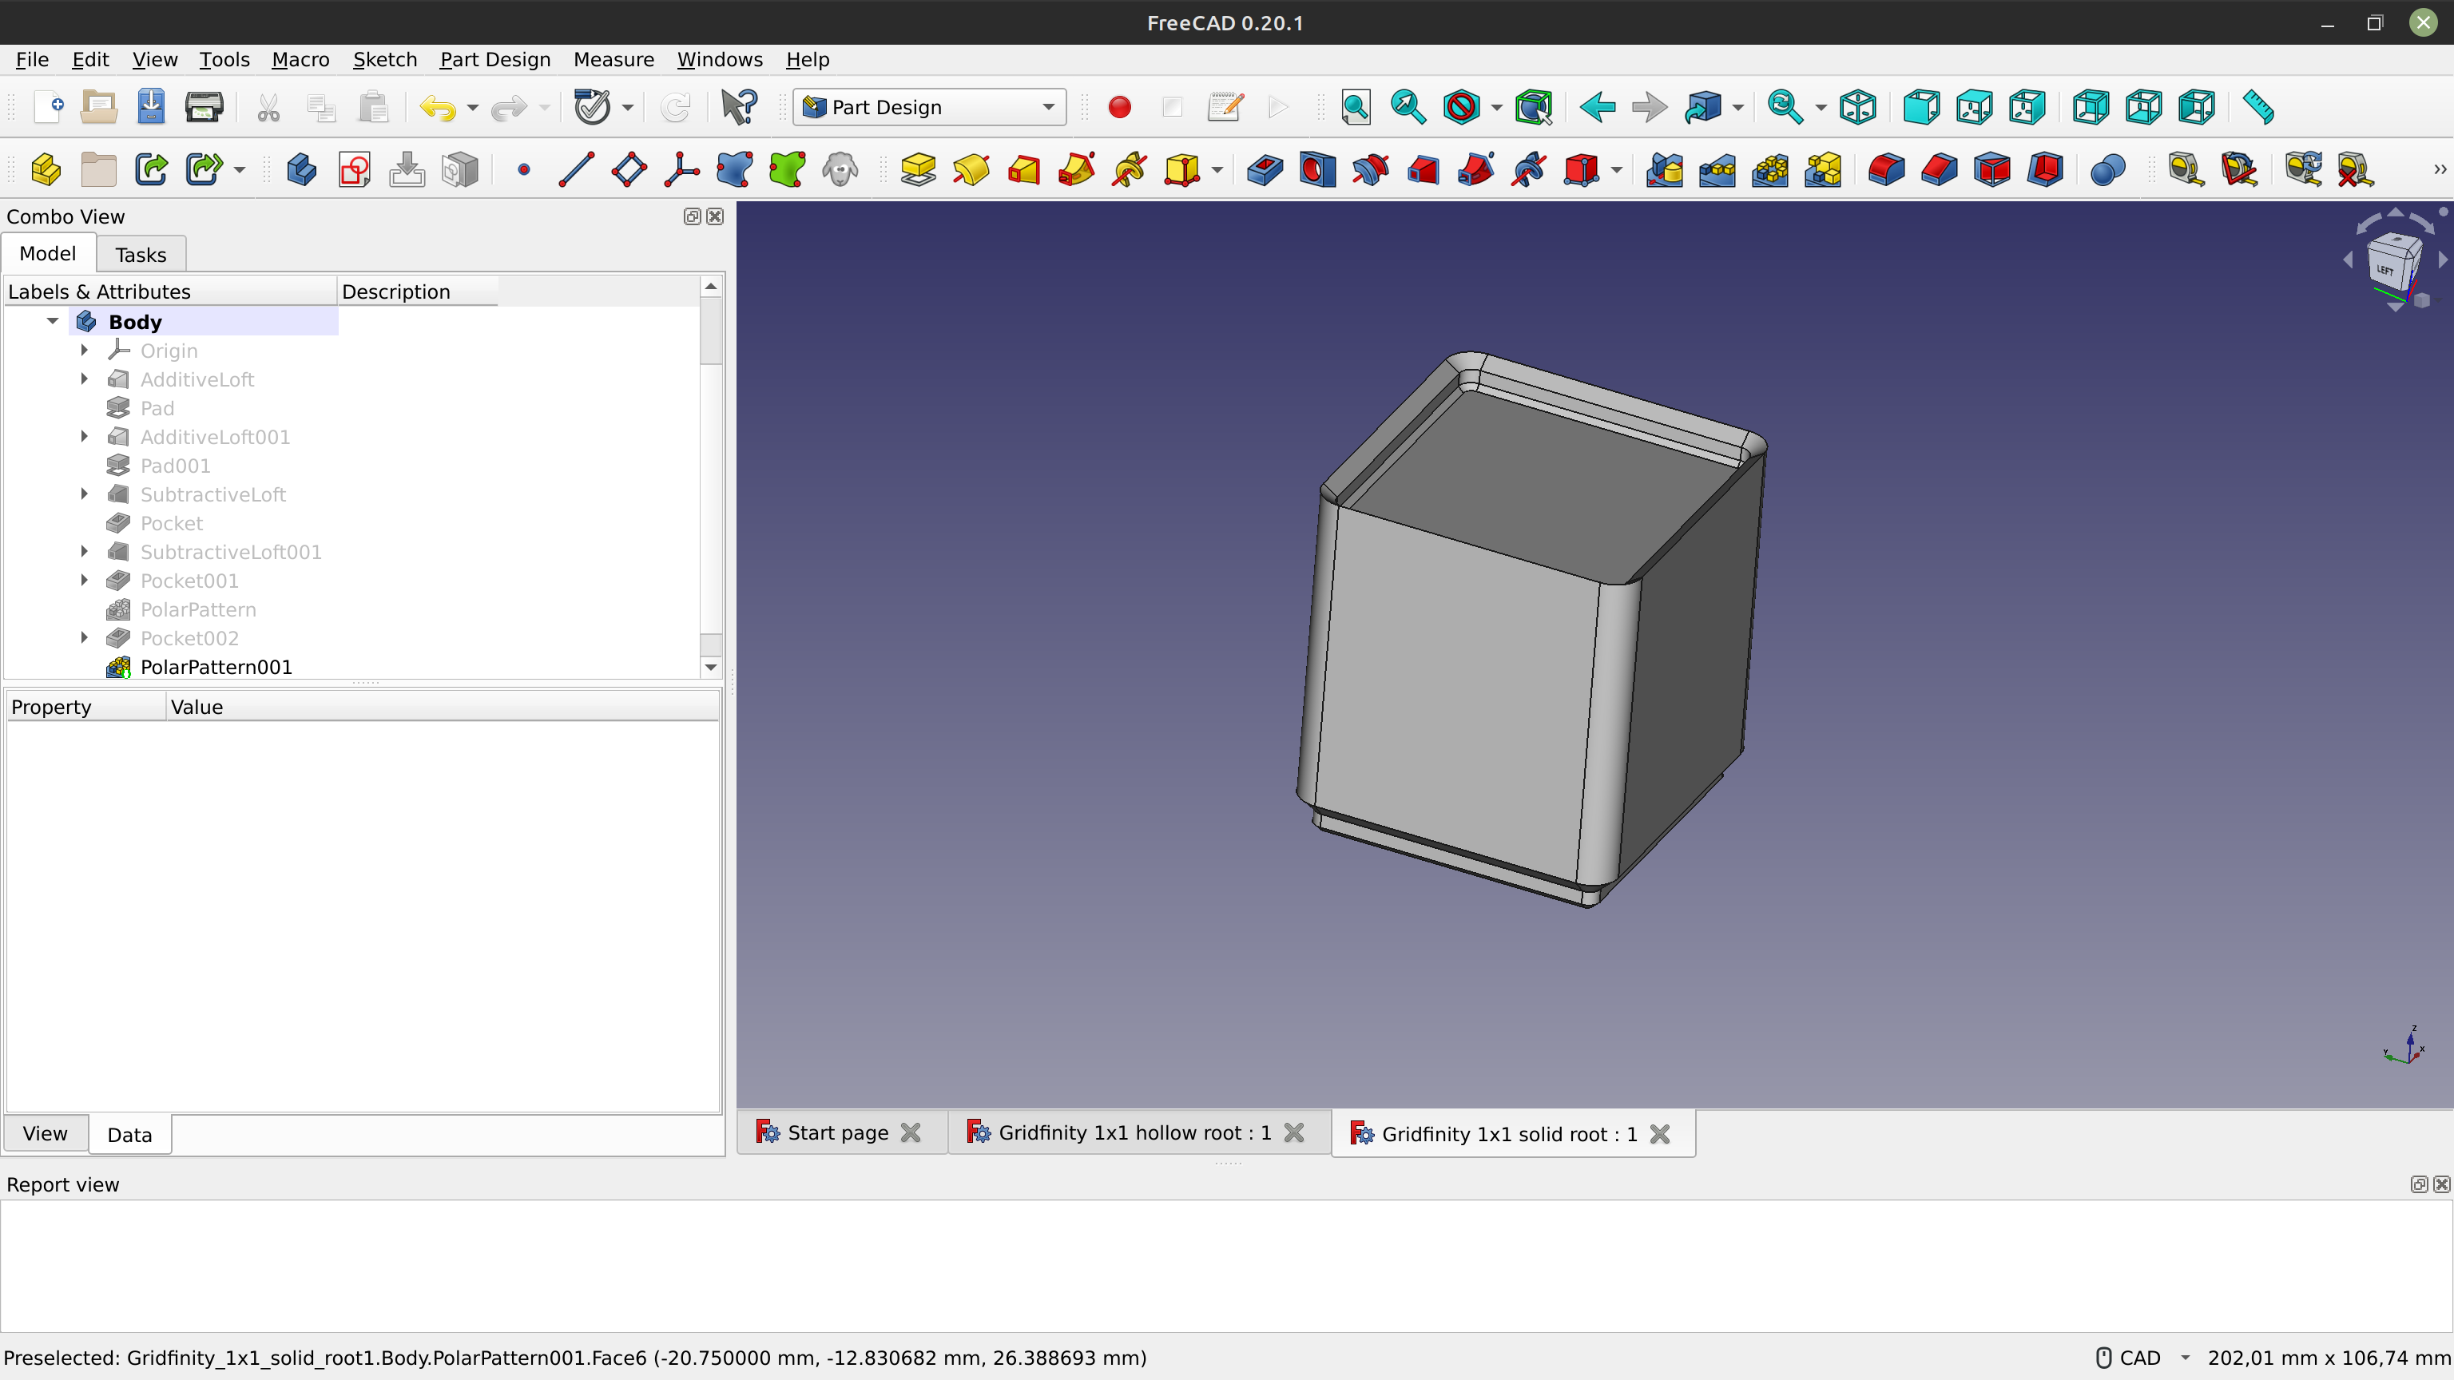This screenshot has width=2454, height=1380.
Task: Select the Pad tool
Action: 919,169
